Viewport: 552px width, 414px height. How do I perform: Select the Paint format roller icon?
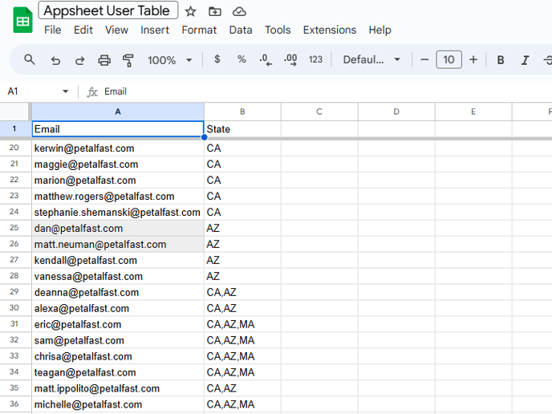tap(128, 60)
